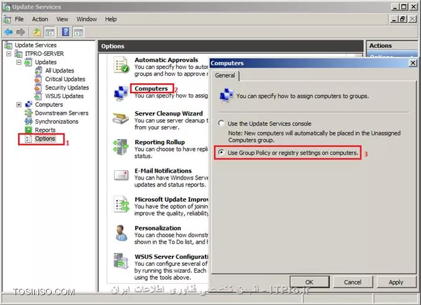Screen dimensions: 421x305
Task: Select the General tab in Computers dialog
Action: coord(225,75)
